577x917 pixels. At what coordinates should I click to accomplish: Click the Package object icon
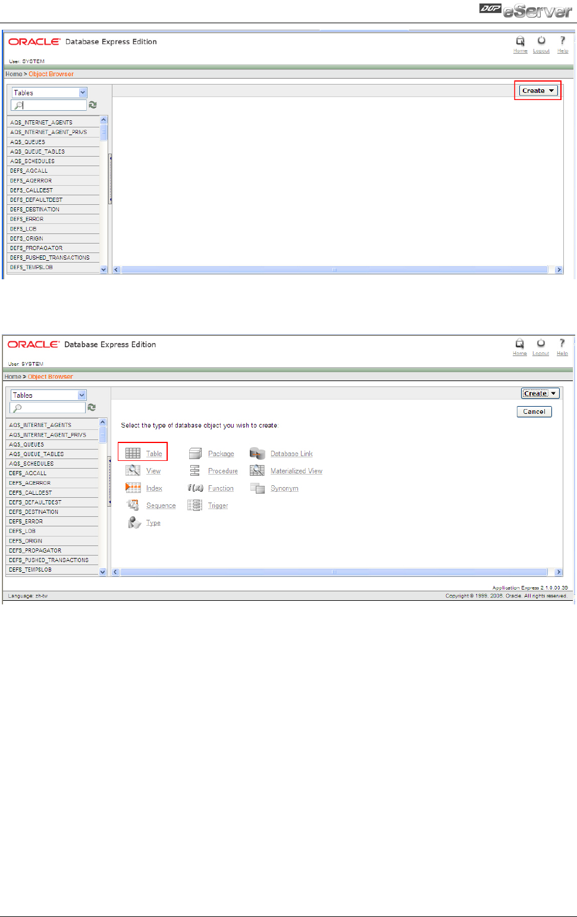click(x=195, y=453)
